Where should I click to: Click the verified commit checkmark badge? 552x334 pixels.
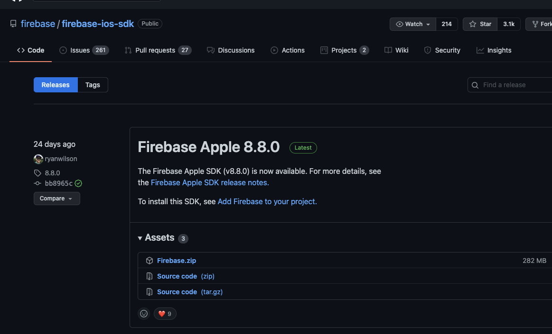[78, 183]
